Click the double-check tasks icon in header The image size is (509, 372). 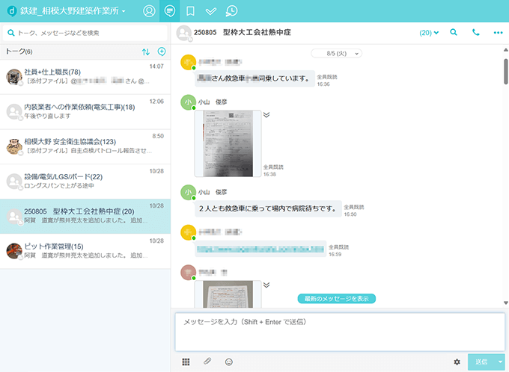[211, 11]
